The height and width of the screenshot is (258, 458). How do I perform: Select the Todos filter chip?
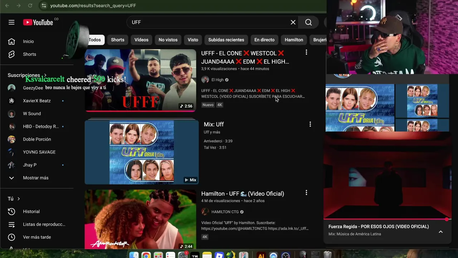pos(95,40)
